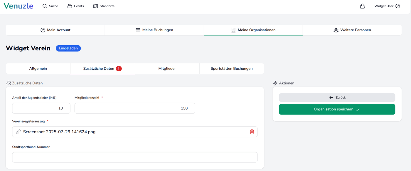The height and width of the screenshot is (171, 411).
Task: Open the Weitere Personen tab
Action: [x=352, y=30]
